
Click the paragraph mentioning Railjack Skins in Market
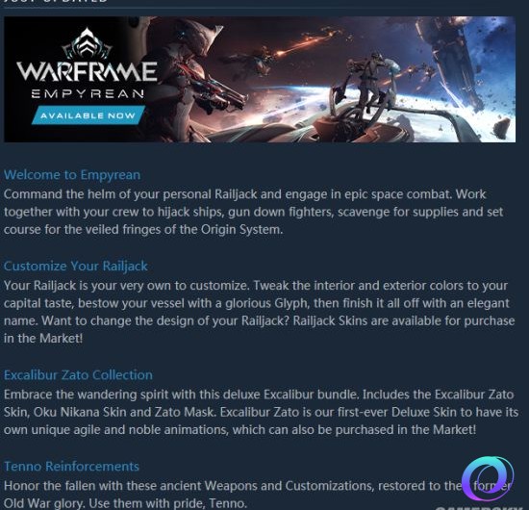coord(259,312)
